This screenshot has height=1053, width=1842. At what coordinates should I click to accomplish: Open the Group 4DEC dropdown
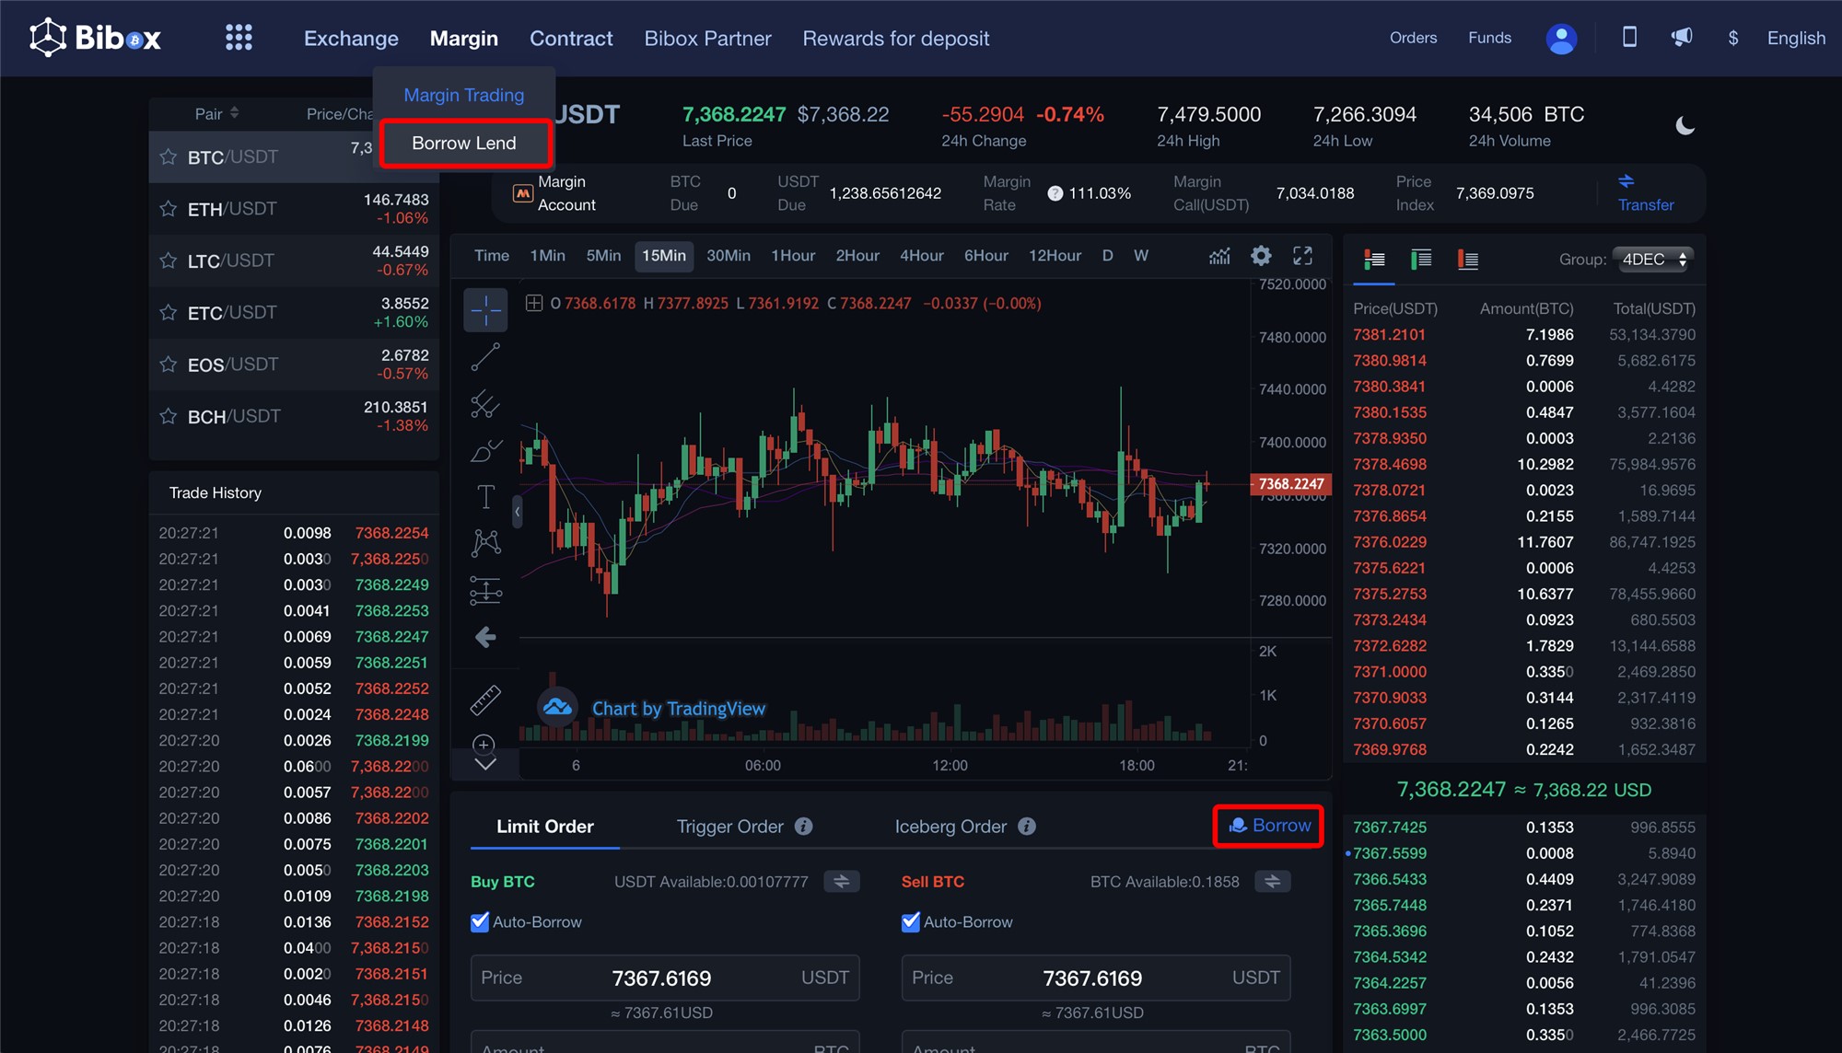click(1653, 260)
